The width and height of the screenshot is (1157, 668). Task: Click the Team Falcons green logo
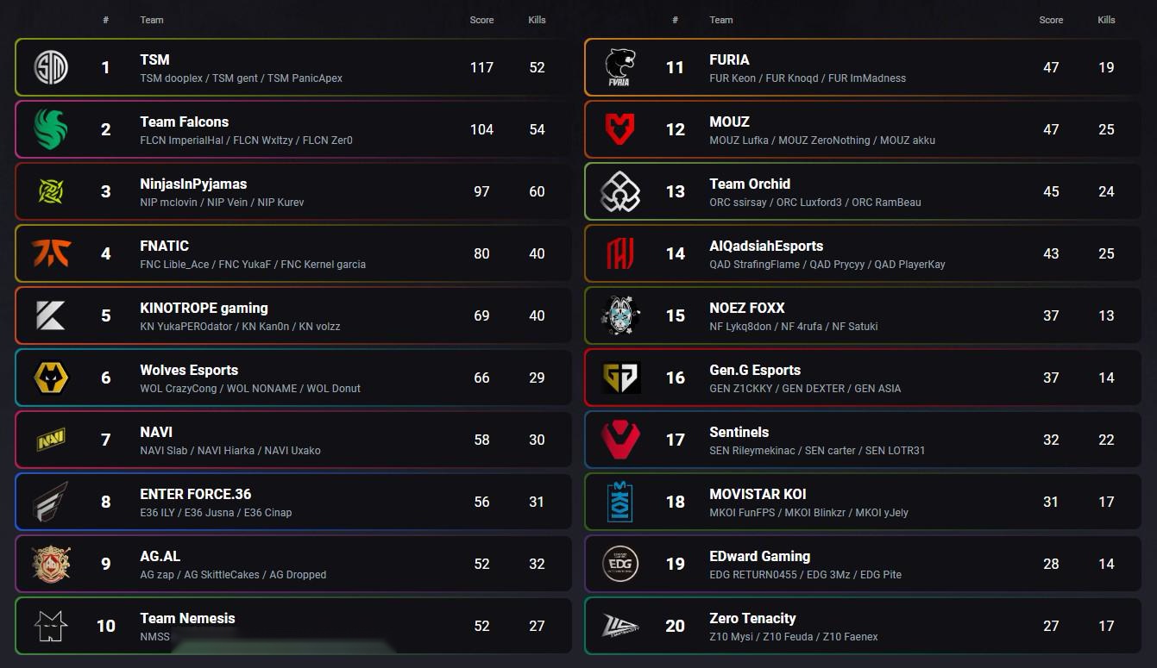(51, 129)
